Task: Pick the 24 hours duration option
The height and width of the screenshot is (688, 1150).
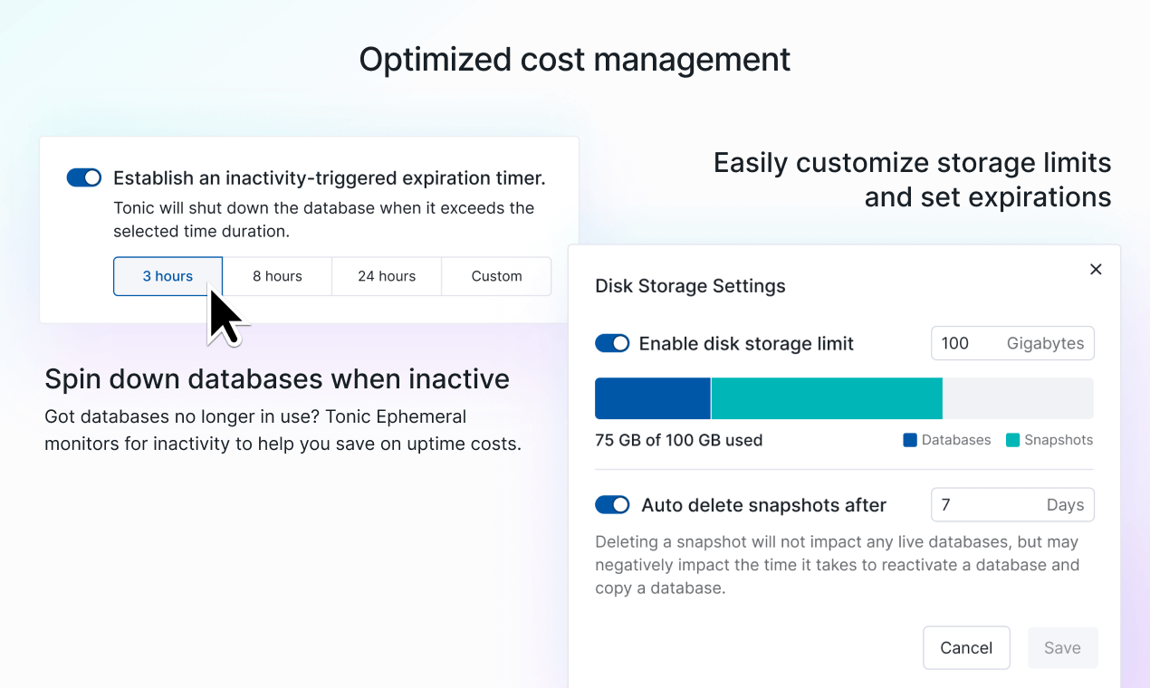Action: [387, 276]
